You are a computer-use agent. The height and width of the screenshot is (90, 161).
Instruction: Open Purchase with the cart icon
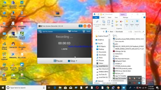73,31
